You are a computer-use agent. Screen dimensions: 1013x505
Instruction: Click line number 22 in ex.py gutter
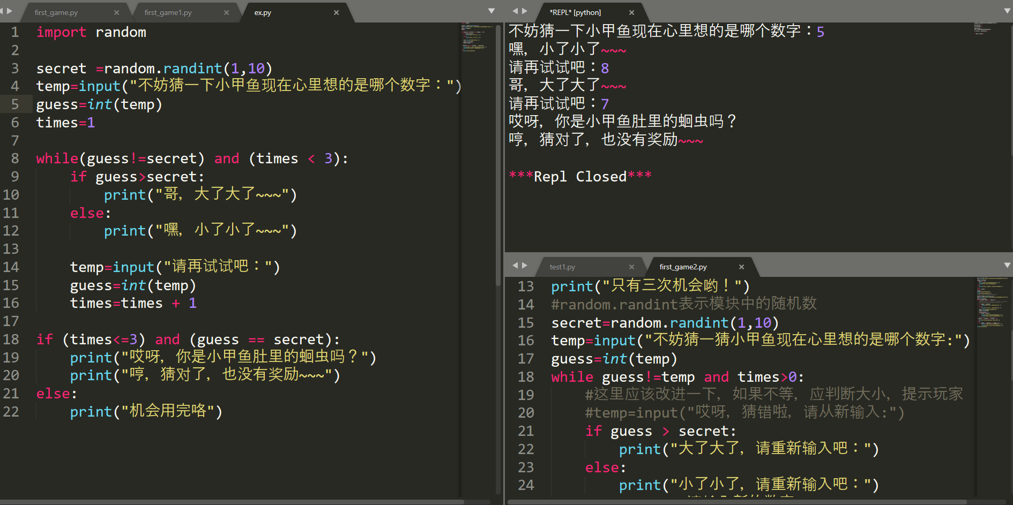tap(11, 411)
